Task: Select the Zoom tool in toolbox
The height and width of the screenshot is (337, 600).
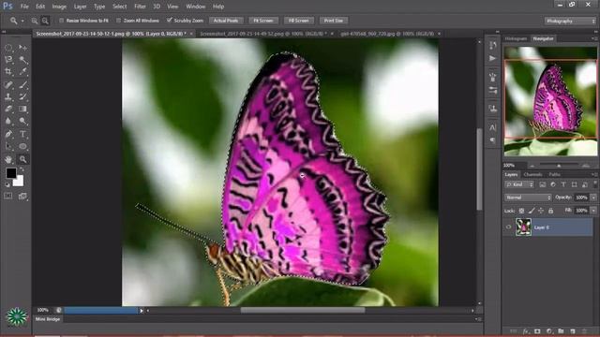Action: [22, 159]
